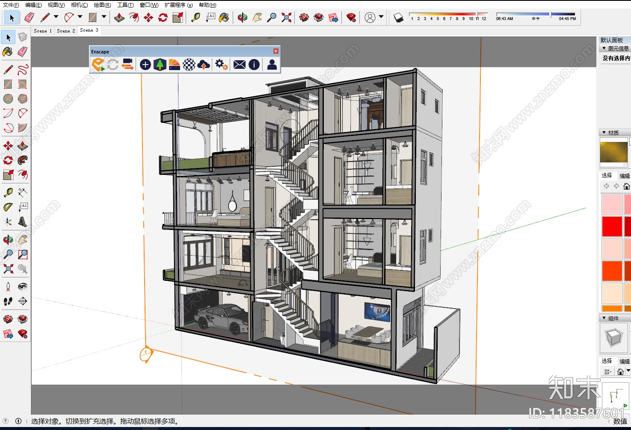Screen dimensions: 631x430
Task: Switch to Scene 2 tab
Action: tap(66, 31)
